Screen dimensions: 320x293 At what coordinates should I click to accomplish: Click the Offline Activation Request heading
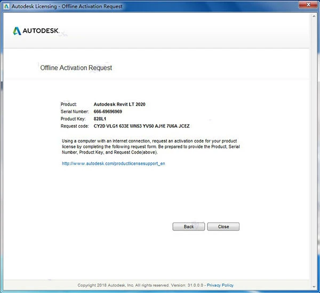(76, 68)
